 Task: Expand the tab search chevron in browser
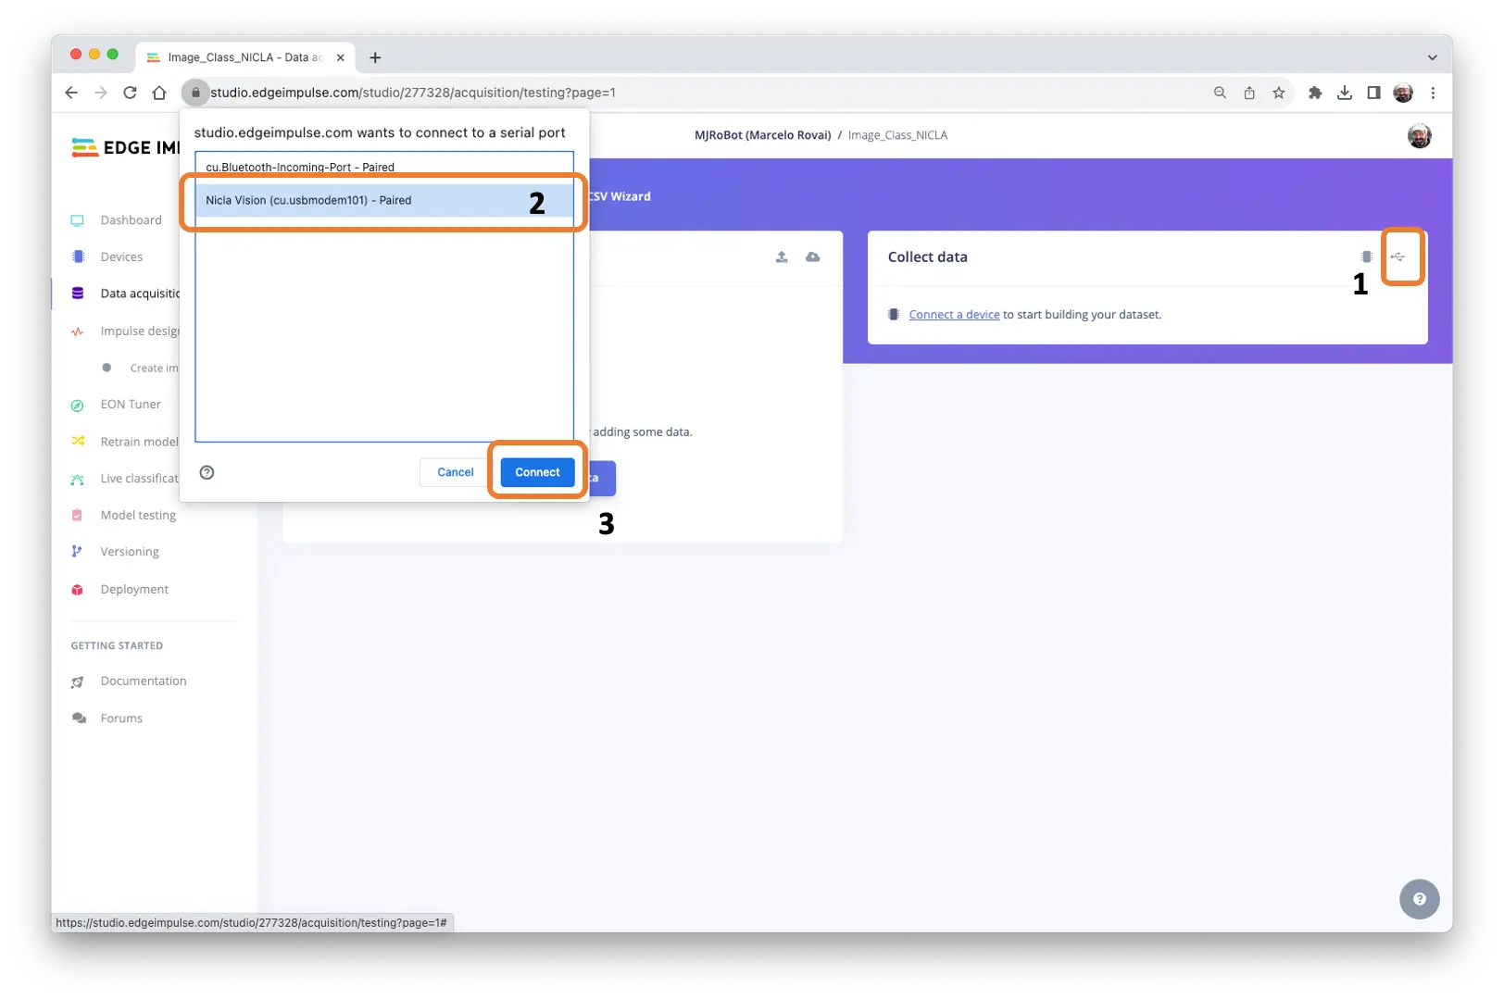pyautogui.click(x=1432, y=57)
